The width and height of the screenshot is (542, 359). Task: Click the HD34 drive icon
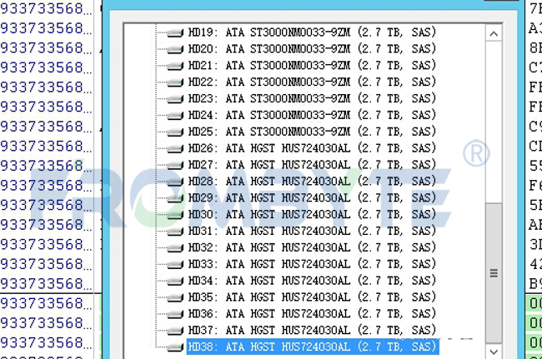coord(175,282)
